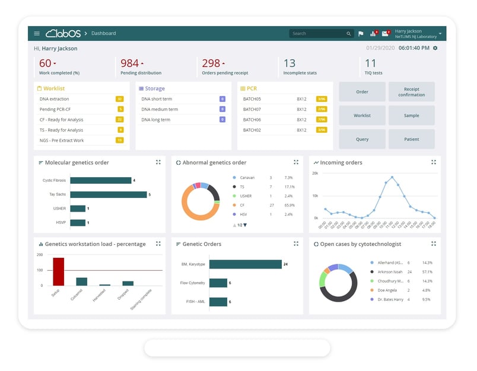477x371 pixels.
Task: Expand Molecular genetics order chart fullscreen
Action: tap(158, 162)
